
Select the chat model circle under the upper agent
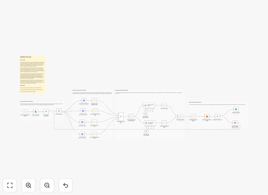coord(146,114)
